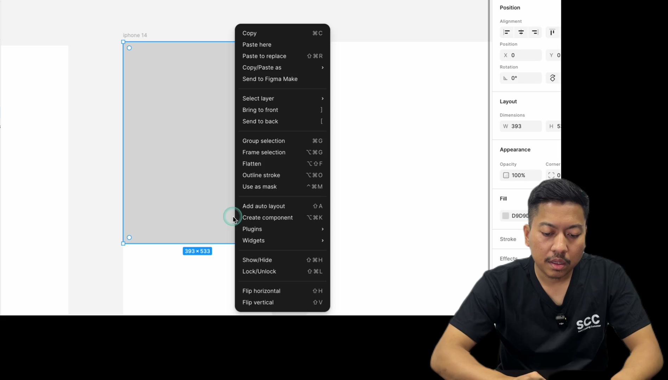The image size is (668, 380).
Task: Expand the Widgets submenu
Action: pyautogui.click(x=282, y=240)
